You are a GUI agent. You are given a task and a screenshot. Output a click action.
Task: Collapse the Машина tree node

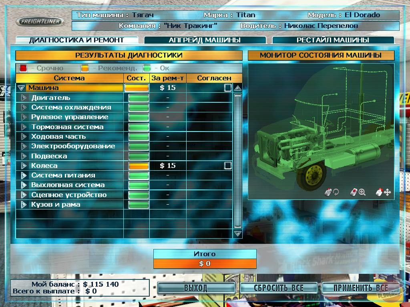(x=21, y=88)
